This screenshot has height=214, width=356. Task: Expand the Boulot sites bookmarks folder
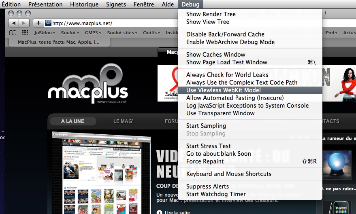tap(122, 33)
